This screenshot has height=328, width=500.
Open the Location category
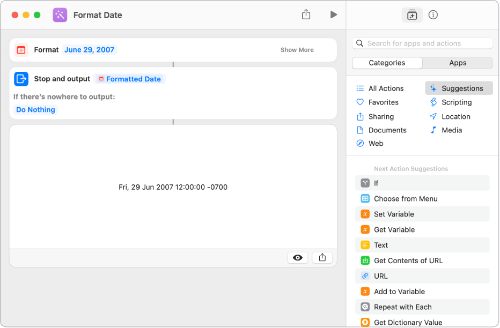(455, 116)
